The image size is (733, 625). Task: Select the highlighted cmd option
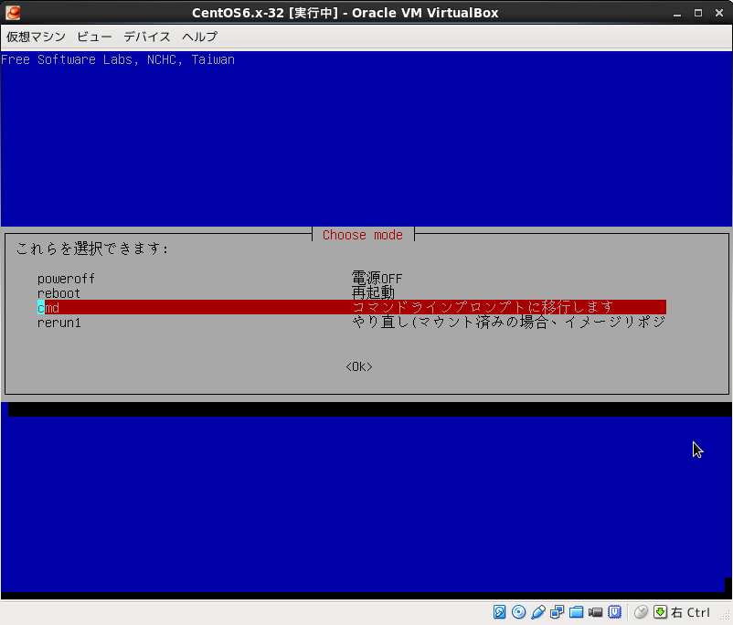[48, 308]
